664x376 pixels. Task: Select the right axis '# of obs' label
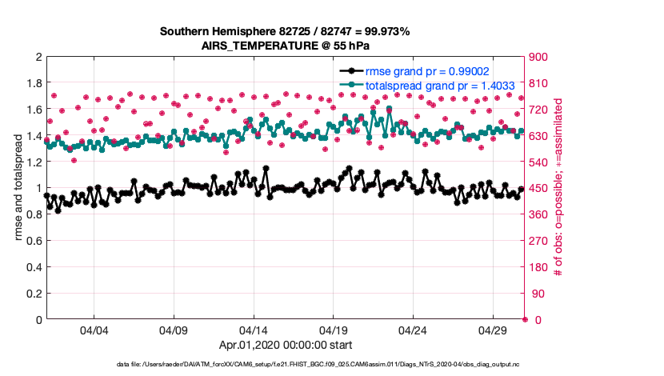pos(559,188)
